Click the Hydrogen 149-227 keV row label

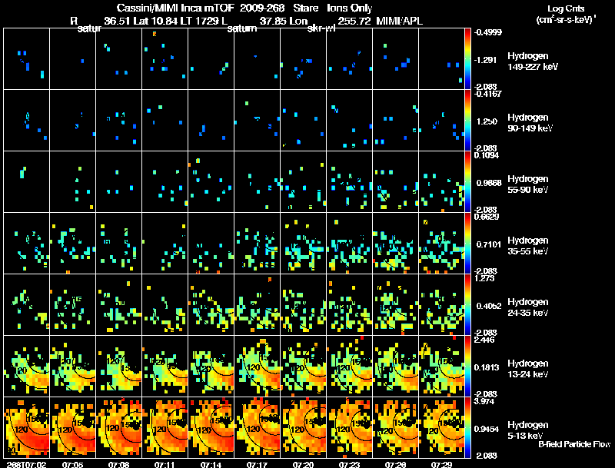pyautogui.click(x=533, y=61)
